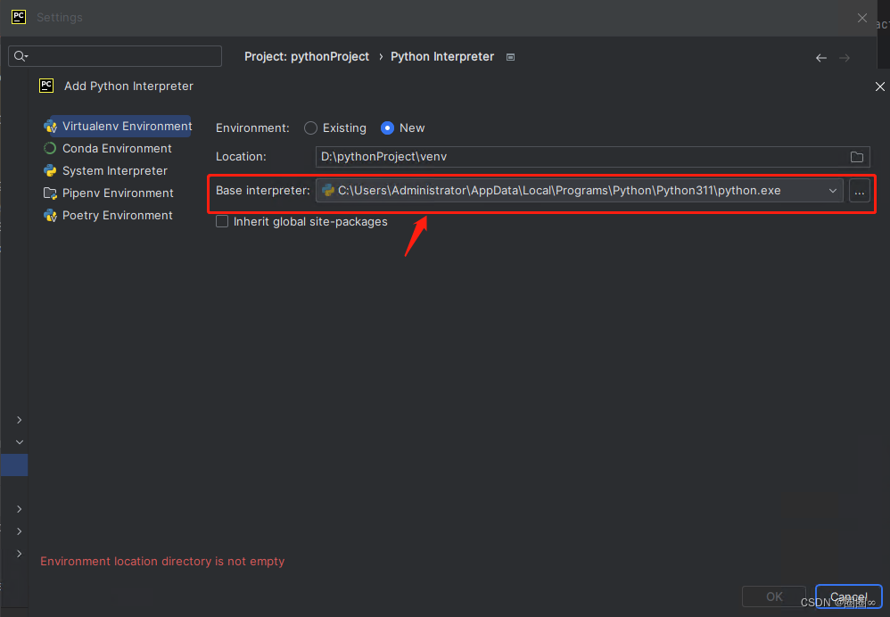This screenshot has height=617, width=890.
Task: Click the Base interpreter browse ellipsis button
Action: pos(860,191)
